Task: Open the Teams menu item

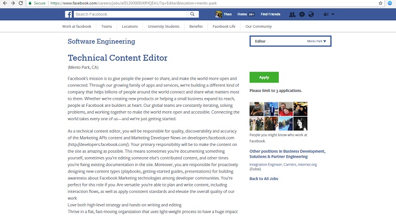Action: click(x=106, y=26)
